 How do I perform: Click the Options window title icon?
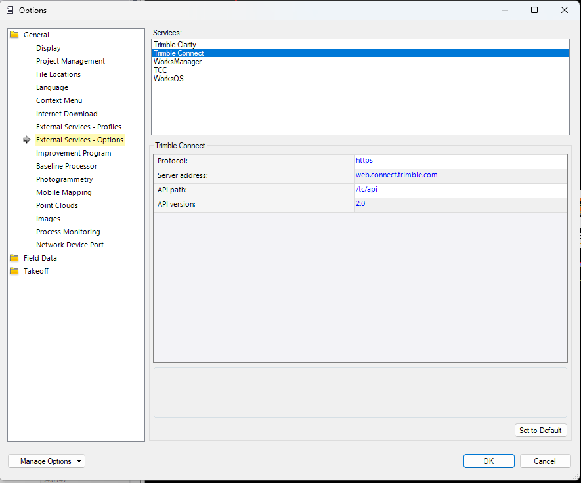(10, 10)
